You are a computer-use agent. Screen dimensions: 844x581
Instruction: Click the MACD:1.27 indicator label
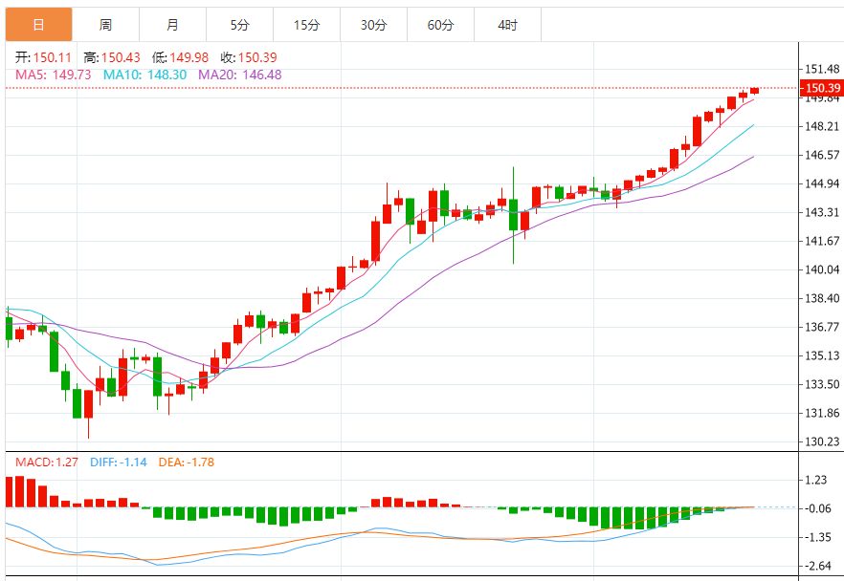tap(46, 463)
